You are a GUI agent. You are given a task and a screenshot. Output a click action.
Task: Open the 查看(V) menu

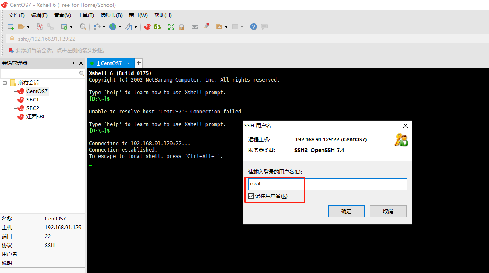[x=62, y=15]
